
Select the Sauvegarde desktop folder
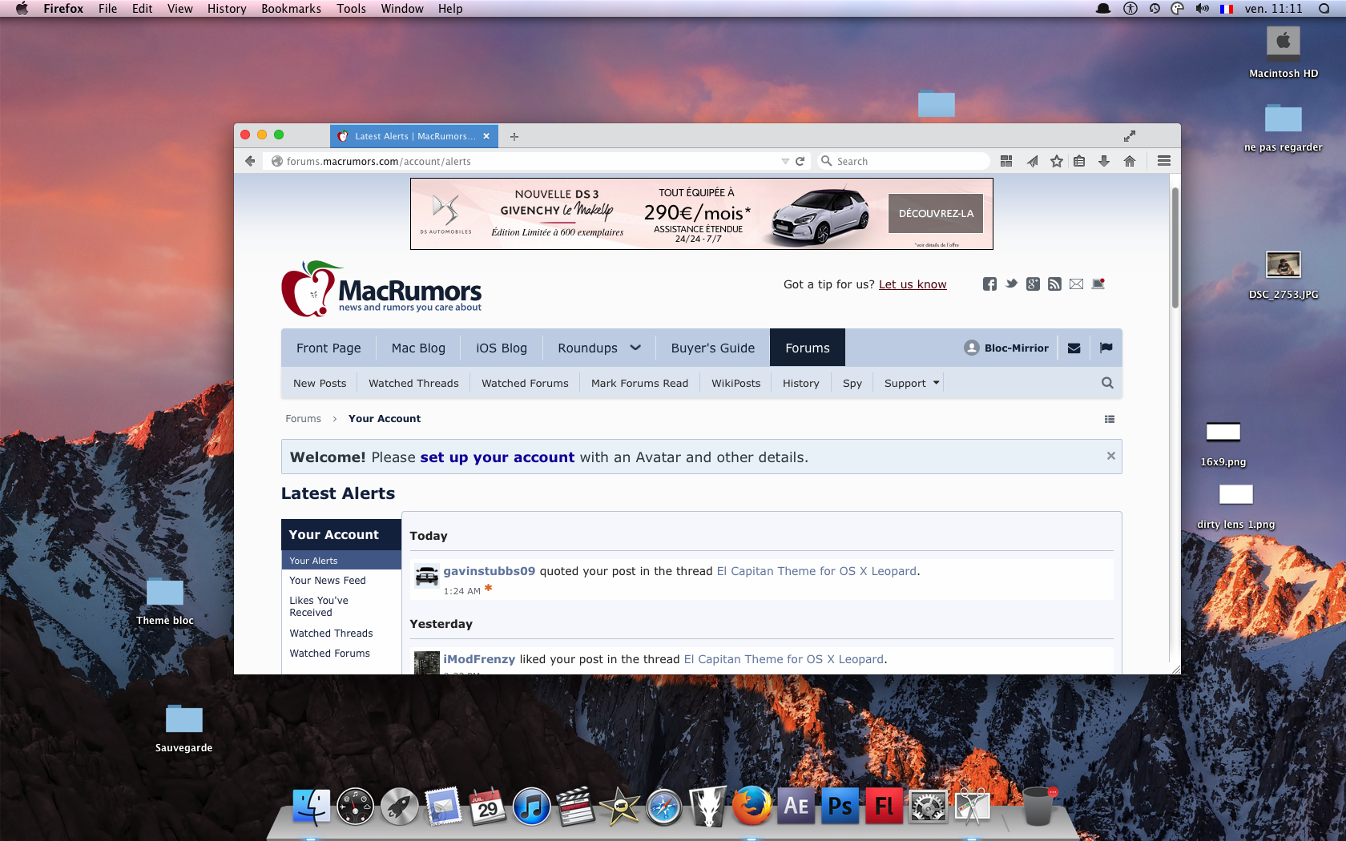pos(184,728)
